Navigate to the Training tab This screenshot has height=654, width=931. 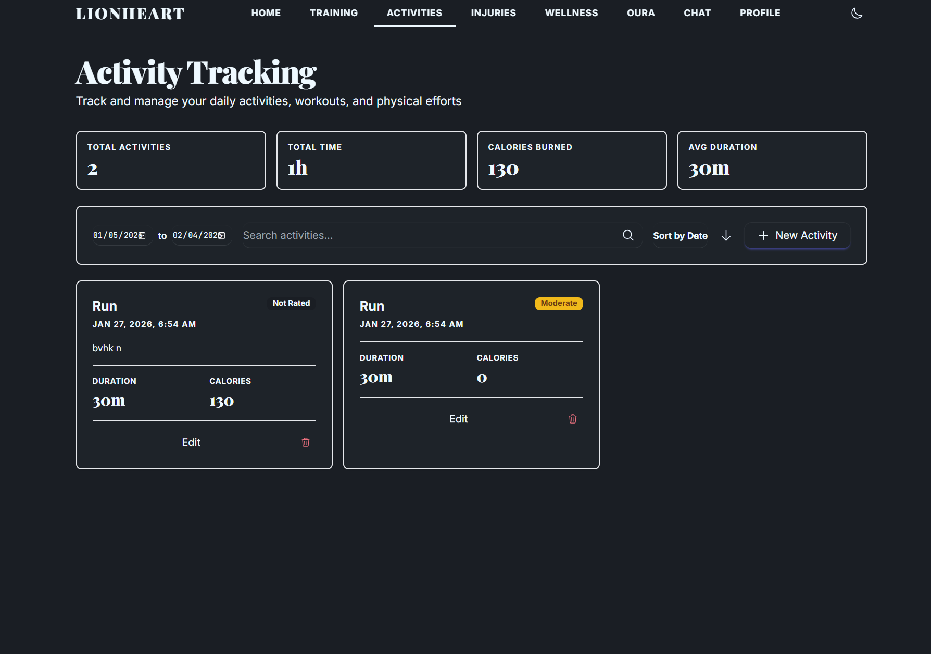[334, 13]
